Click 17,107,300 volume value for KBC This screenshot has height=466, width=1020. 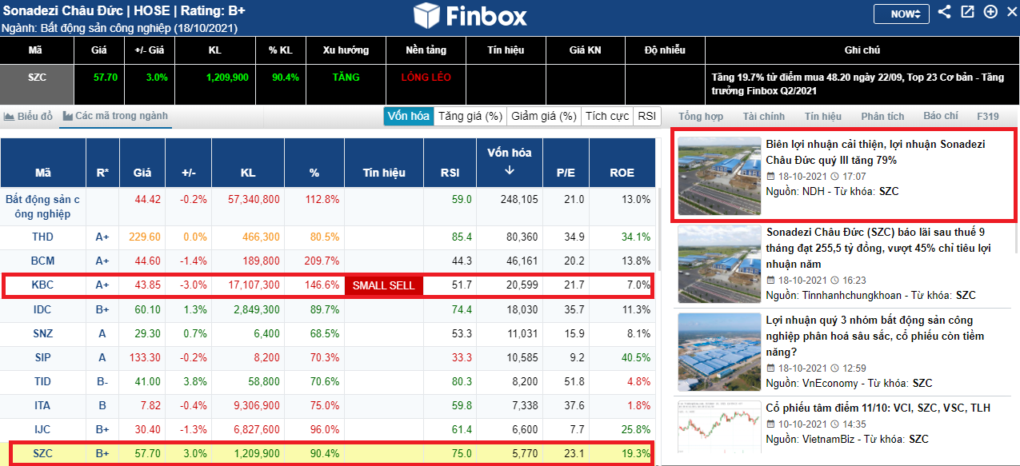[253, 285]
